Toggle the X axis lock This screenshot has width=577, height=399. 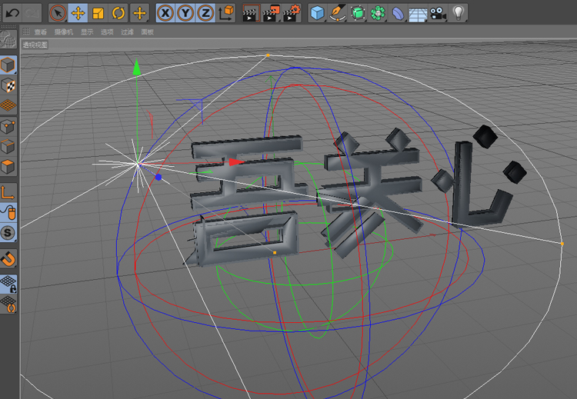(x=165, y=14)
